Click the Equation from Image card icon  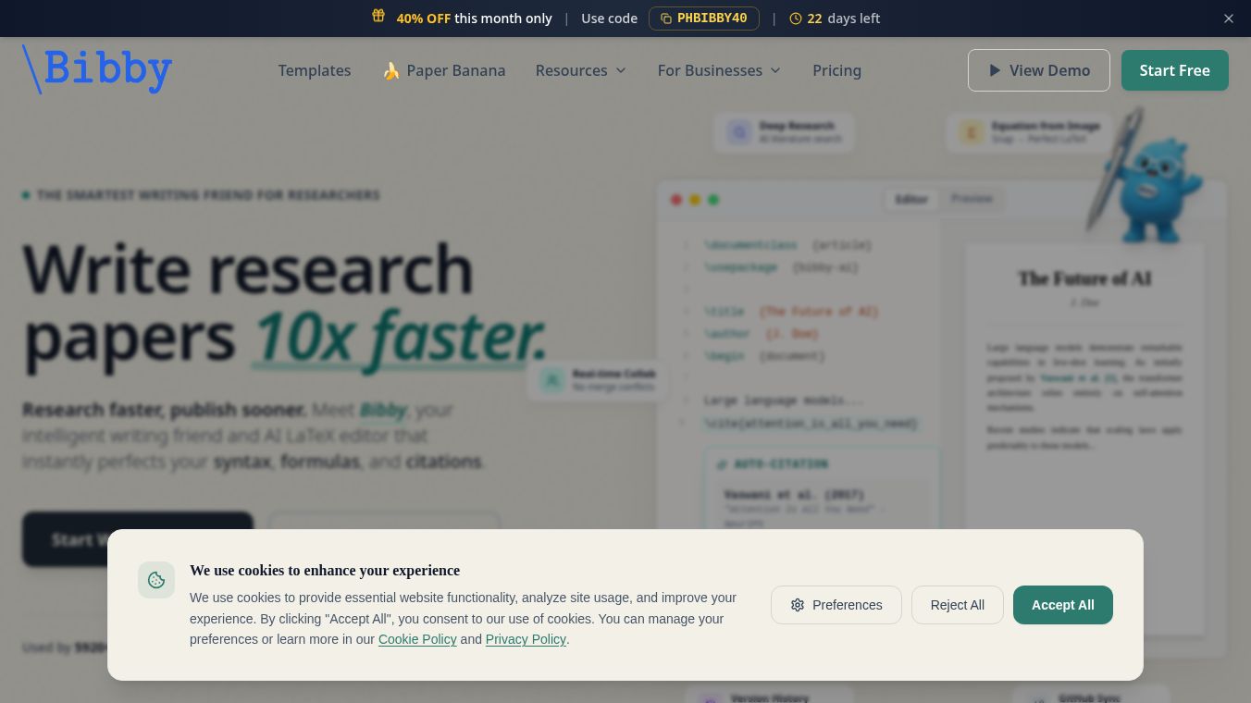coord(972,132)
